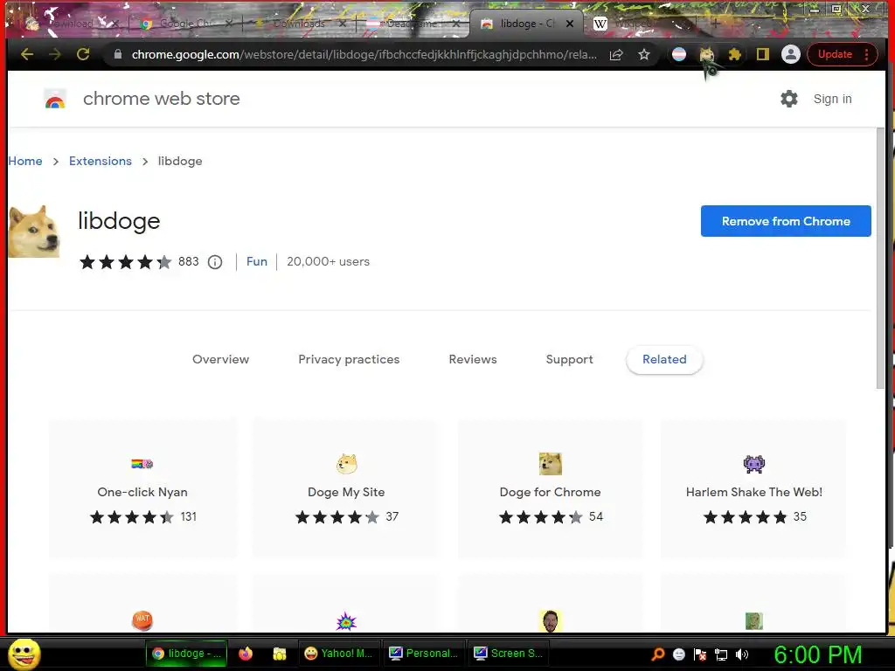895x671 pixels.
Task: Click the Home breadcrumb link
Action: pyautogui.click(x=25, y=161)
